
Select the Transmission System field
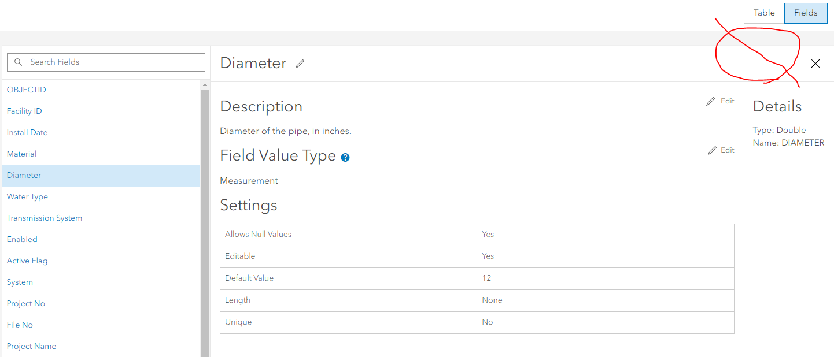44,218
